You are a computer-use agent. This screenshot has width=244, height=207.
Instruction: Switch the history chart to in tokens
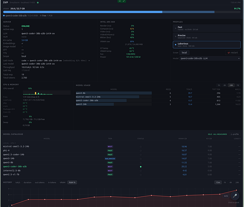pyautogui.click(x=52, y=183)
